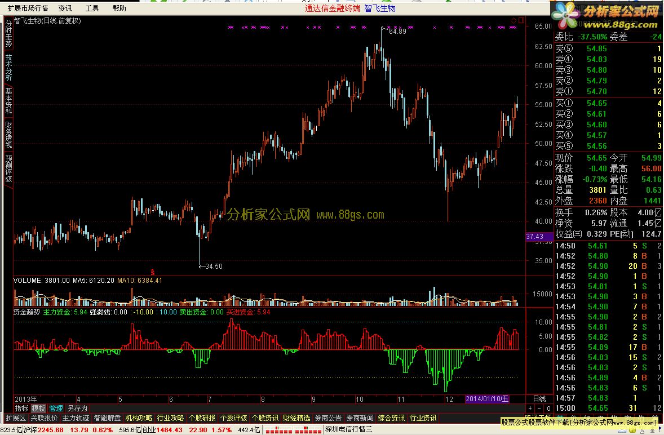The image size is (664, 435).
Task: Click the VOLUME: 3801.00 indicator label
Action: click(x=42, y=280)
